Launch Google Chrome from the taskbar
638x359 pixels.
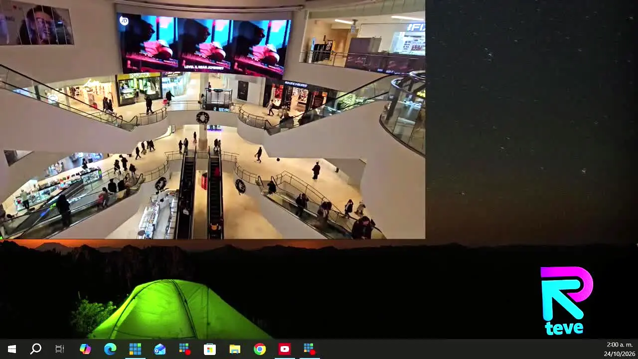point(260,349)
